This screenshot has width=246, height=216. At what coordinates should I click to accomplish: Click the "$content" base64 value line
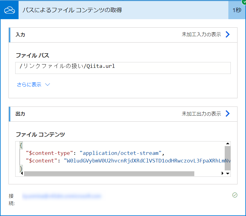click(128, 161)
